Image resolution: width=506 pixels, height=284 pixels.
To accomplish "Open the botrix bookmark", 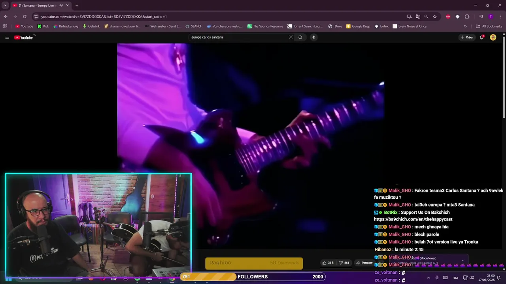I will point(381,26).
